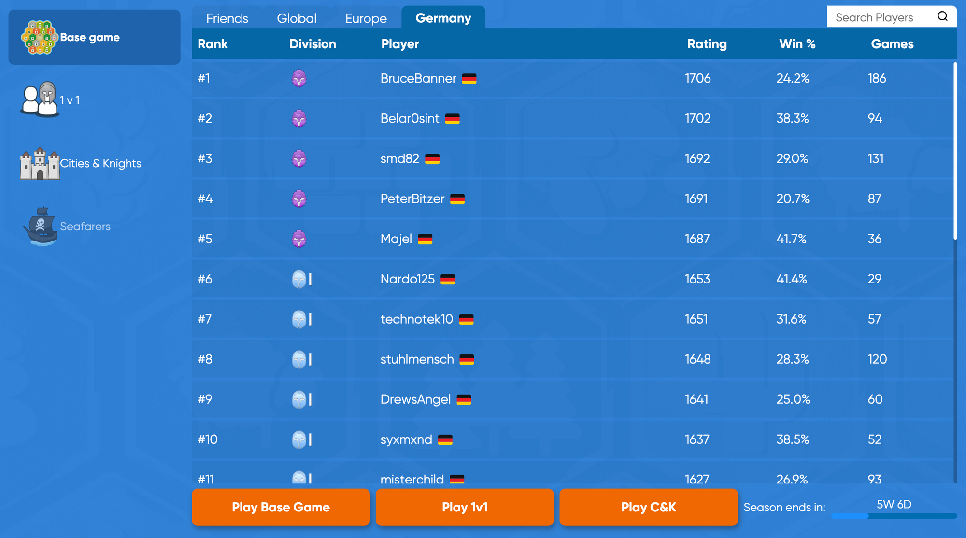966x538 pixels.
Task: Click rank #6 Nardo125 division icon
Action: (299, 279)
